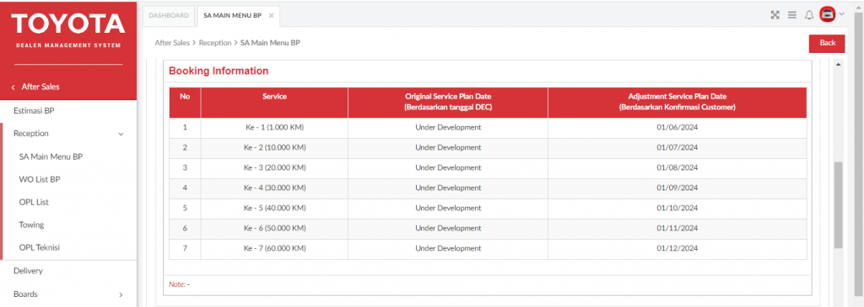Viewport: 864px width, 307px height.
Task: Switch to the Dashboard tab
Action: (169, 16)
